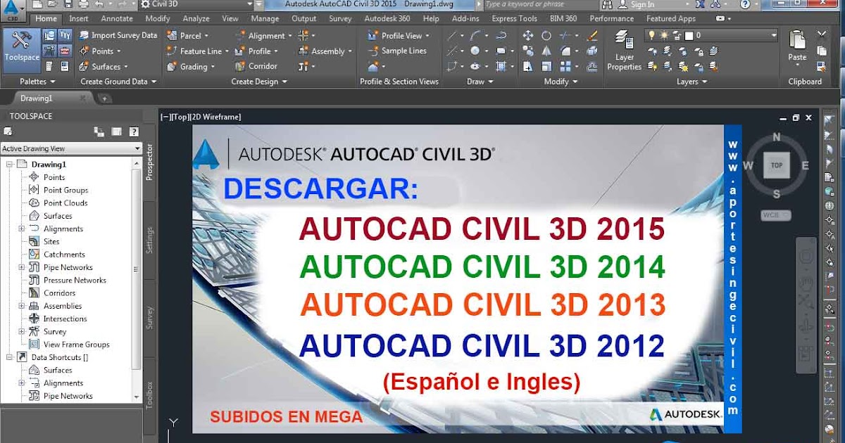Click the binoculars search icon
This screenshot has width=845, height=443.
(x=607, y=4)
